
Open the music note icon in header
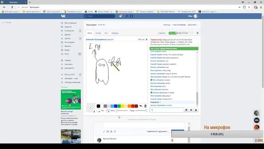click(x=127, y=16)
